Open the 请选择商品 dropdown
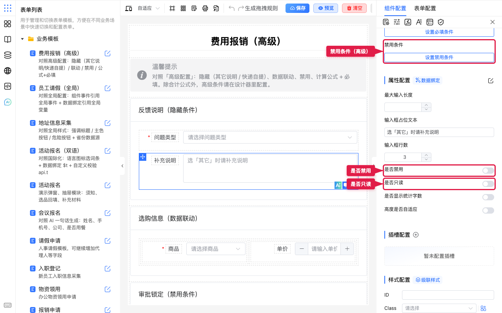Screen dimensions: 502x313 tap(216, 249)
